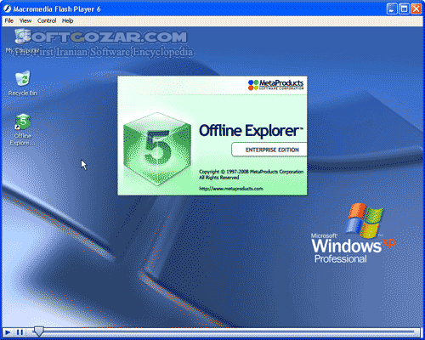
Task: Minimize the Flash Player window
Action: (x=392, y=9)
